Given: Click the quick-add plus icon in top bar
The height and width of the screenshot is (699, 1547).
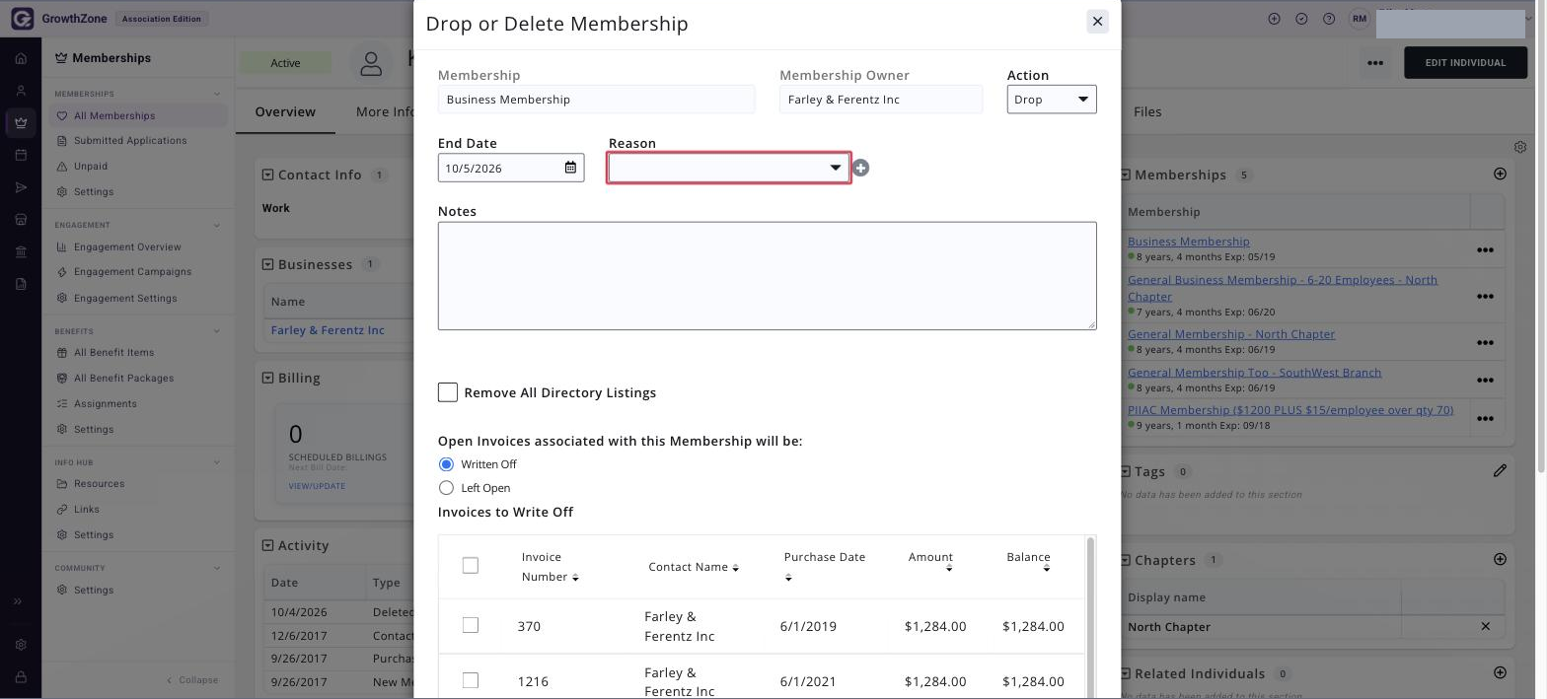Looking at the screenshot, I should (1274, 19).
